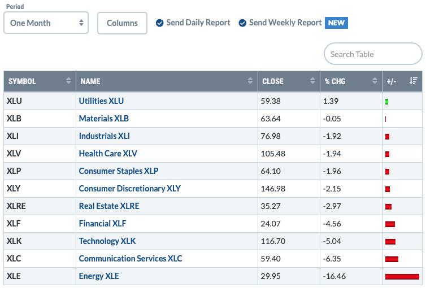This screenshot has width=426, height=288.
Task: Uncheck the Send Weekly Report checkbox
Action: pyautogui.click(x=243, y=23)
